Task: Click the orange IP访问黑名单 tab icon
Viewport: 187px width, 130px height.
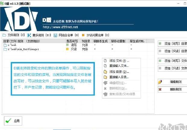Action: (83, 35)
